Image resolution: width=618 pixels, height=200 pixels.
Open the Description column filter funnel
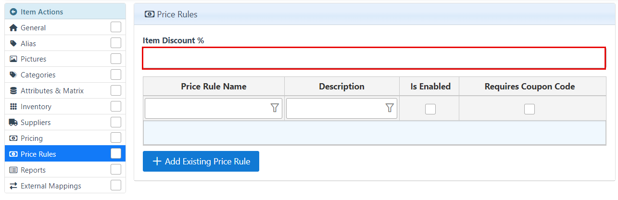390,108
